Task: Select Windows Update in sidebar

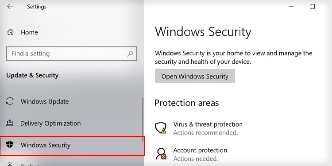Action: [x=45, y=101]
